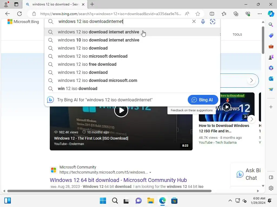This screenshot has width=277, height=207.
Task: Open taskbar Search
Action: [115, 201]
